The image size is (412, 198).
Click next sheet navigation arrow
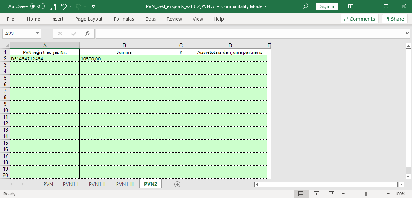[22, 184]
